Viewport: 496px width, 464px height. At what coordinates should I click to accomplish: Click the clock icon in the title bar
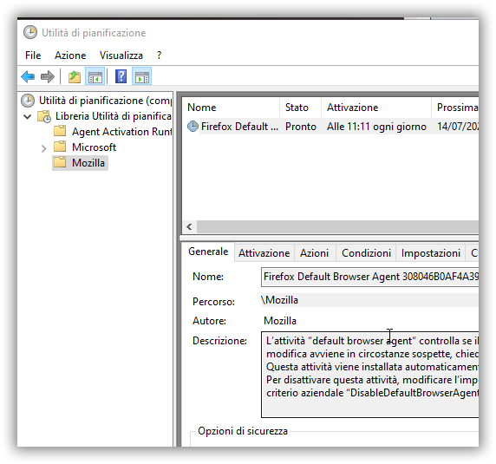click(x=30, y=33)
